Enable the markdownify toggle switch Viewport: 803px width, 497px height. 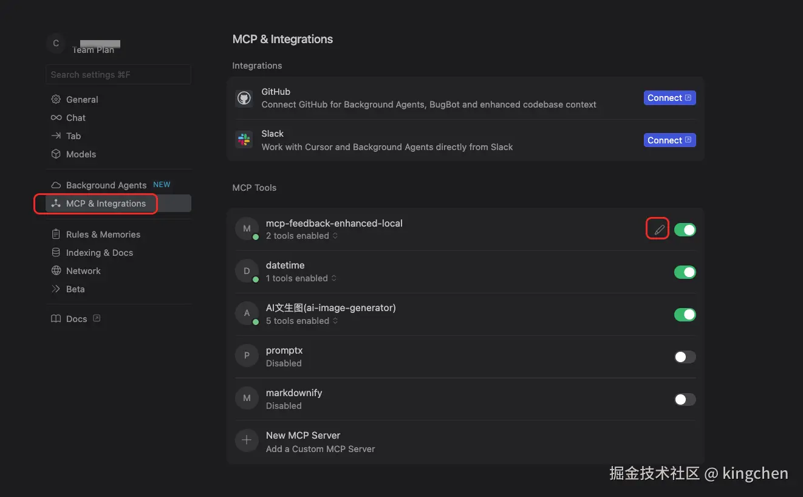(x=685, y=399)
